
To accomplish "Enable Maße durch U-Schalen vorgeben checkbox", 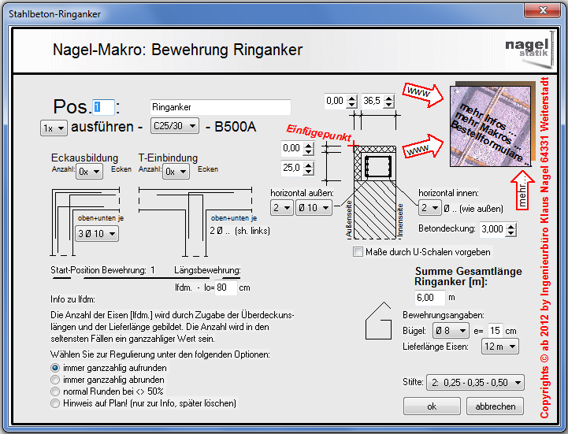I will click(359, 252).
